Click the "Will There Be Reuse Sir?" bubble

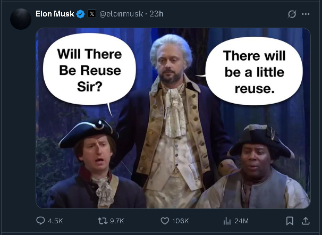pyautogui.click(x=89, y=70)
